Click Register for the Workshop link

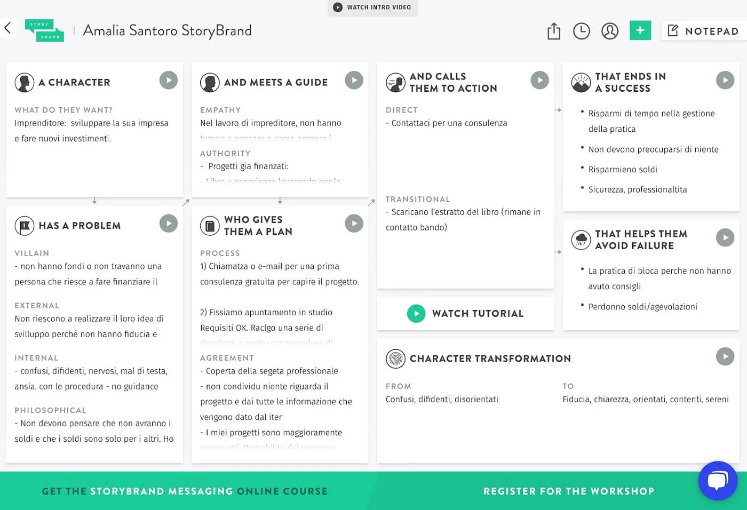(568, 491)
